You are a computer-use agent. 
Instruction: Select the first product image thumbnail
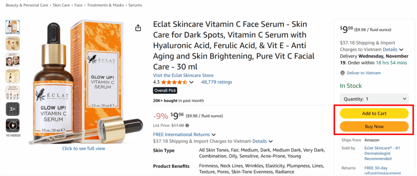[x=12, y=27]
